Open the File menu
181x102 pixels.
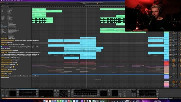[x=6, y=1]
